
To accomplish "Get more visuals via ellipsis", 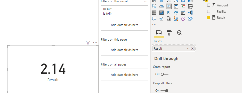I will 154,25.
